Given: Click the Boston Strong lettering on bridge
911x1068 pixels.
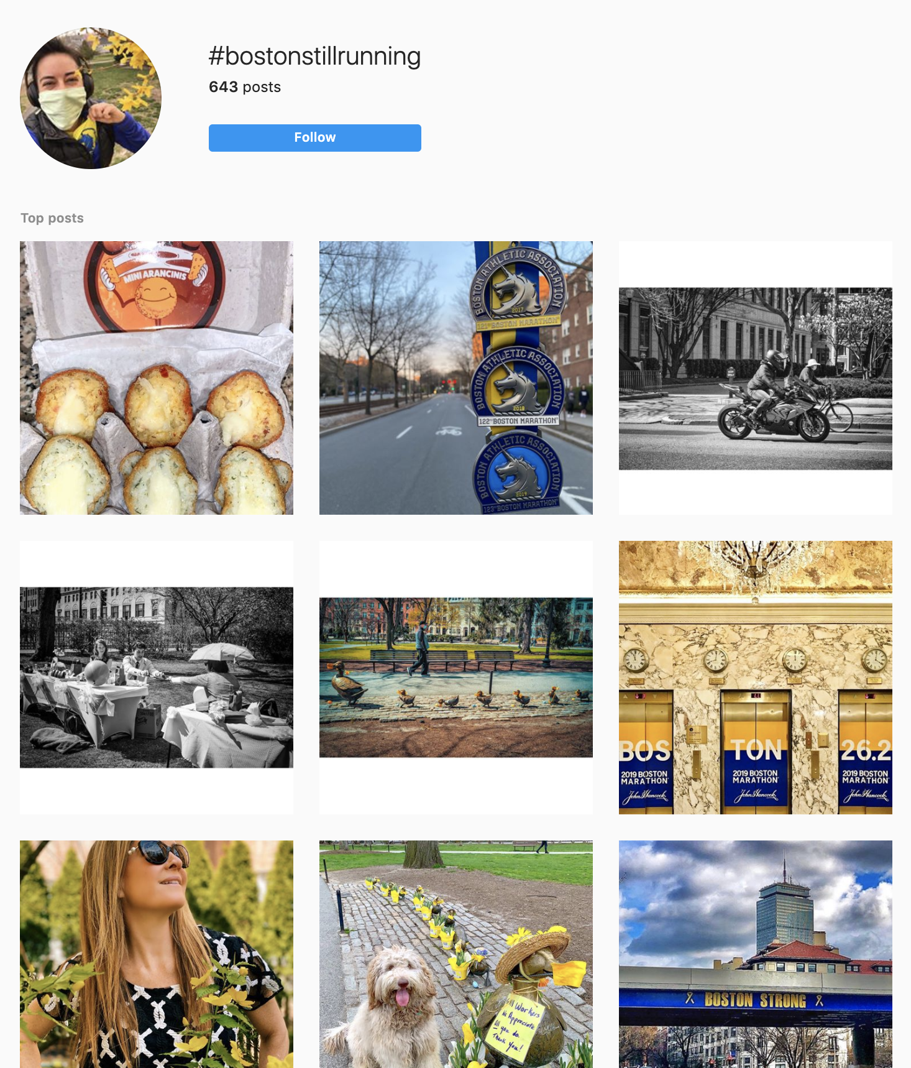Looking at the screenshot, I should pyautogui.click(x=755, y=1000).
